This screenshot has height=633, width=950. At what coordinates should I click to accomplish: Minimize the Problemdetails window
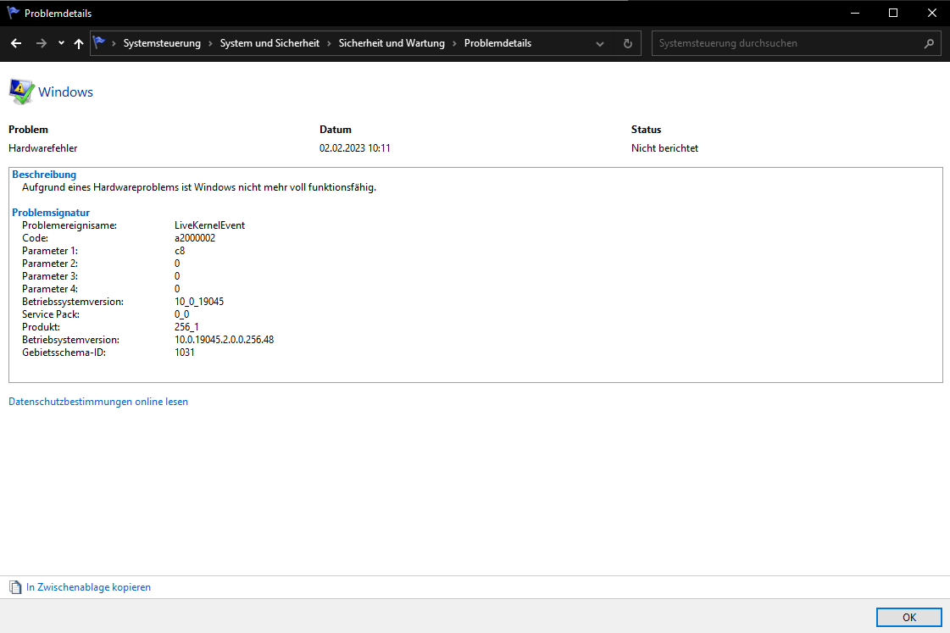point(855,13)
